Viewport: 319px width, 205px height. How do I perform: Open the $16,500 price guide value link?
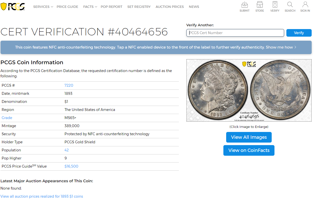pyautogui.click(x=71, y=166)
